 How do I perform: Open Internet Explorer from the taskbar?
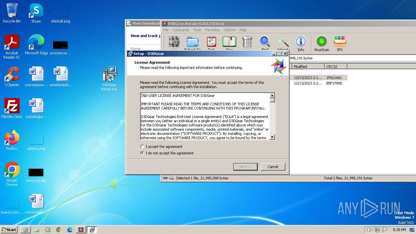[26, 230]
